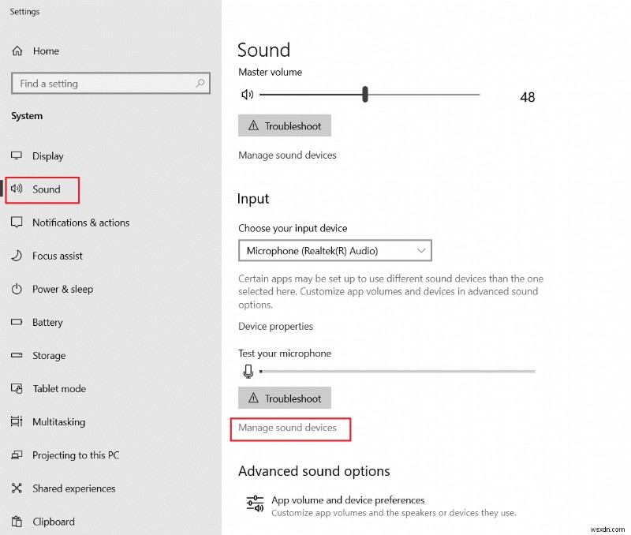
Task: Select the Storage drive icon
Action: pyautogui.click(x=18, y=355)
